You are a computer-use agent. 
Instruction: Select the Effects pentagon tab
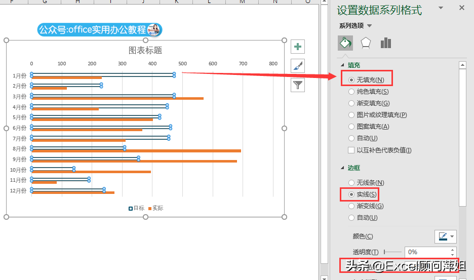[x=366, y=43]
